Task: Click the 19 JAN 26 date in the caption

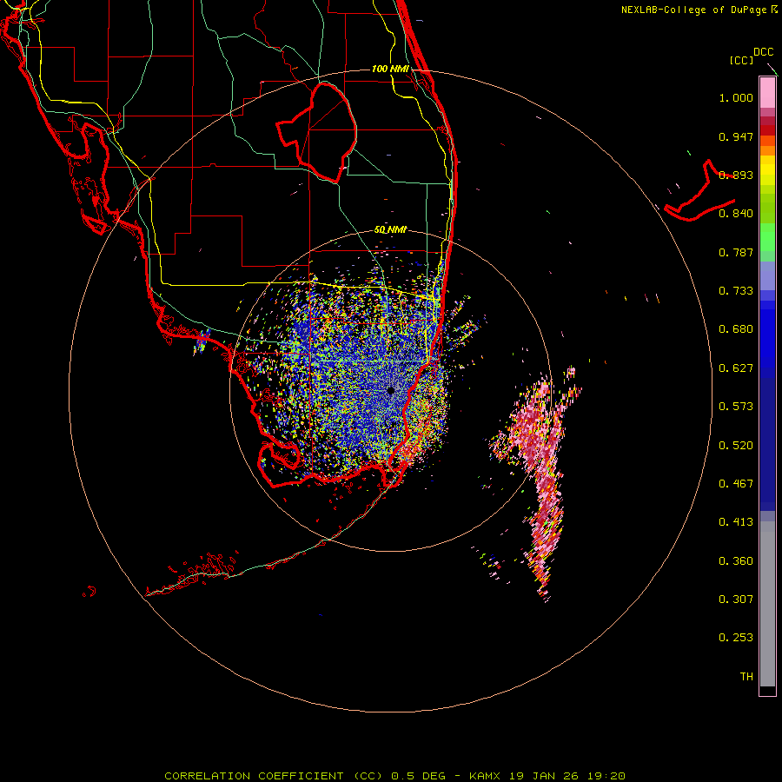Action: [x=544, y=776]
